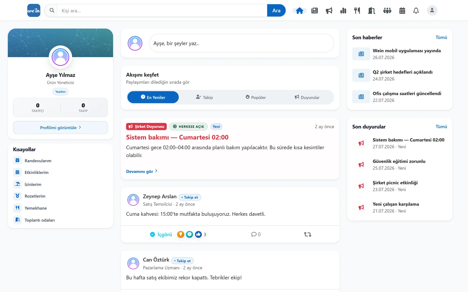This screenshot has width=468, height=292.
Task: Switch to the Popüler feed tab
Action: 256,97
